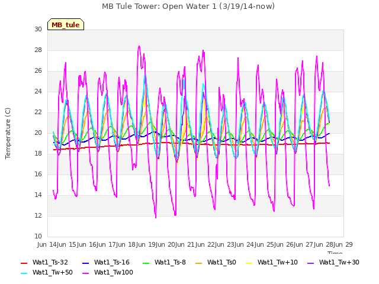This screenshot has width=379, height=284.
Task: Select the Wat1_Tw+10 legend label
Action: pos(278,262)
